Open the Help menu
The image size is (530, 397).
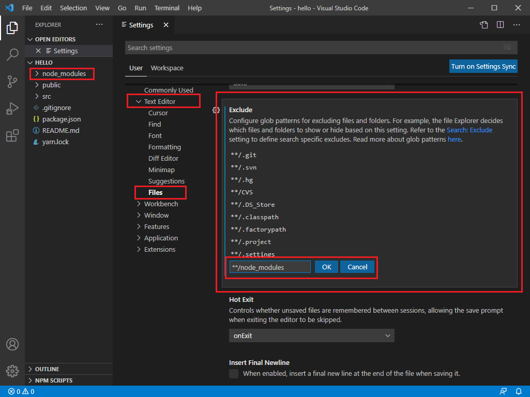(x=195, y=8)
